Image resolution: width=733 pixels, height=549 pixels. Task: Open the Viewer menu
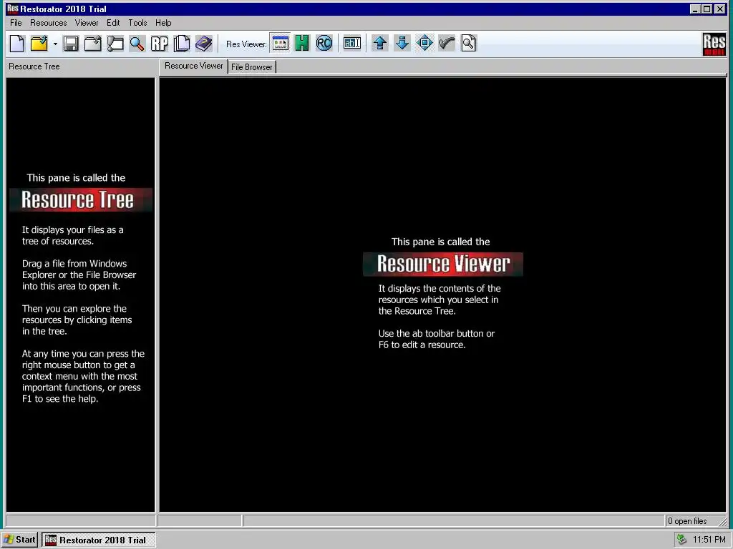pos(87,23)
